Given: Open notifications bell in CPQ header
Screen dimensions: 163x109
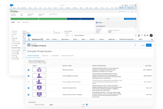Looking at the screenshot, I should pos(148,35).
